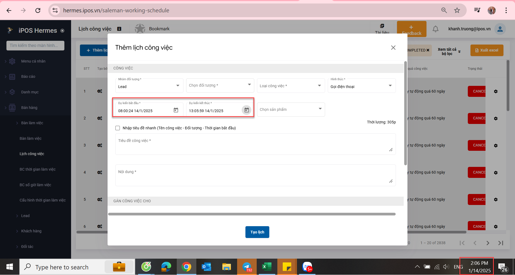This screenshot has width=515, height=275.
Task: Click the dialog horizontal scrollbar
Action: (x=252, y=214)
